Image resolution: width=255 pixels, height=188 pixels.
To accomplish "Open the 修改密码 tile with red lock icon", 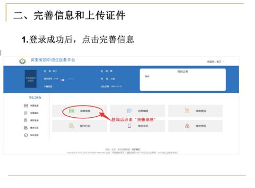I will point(195,126).
